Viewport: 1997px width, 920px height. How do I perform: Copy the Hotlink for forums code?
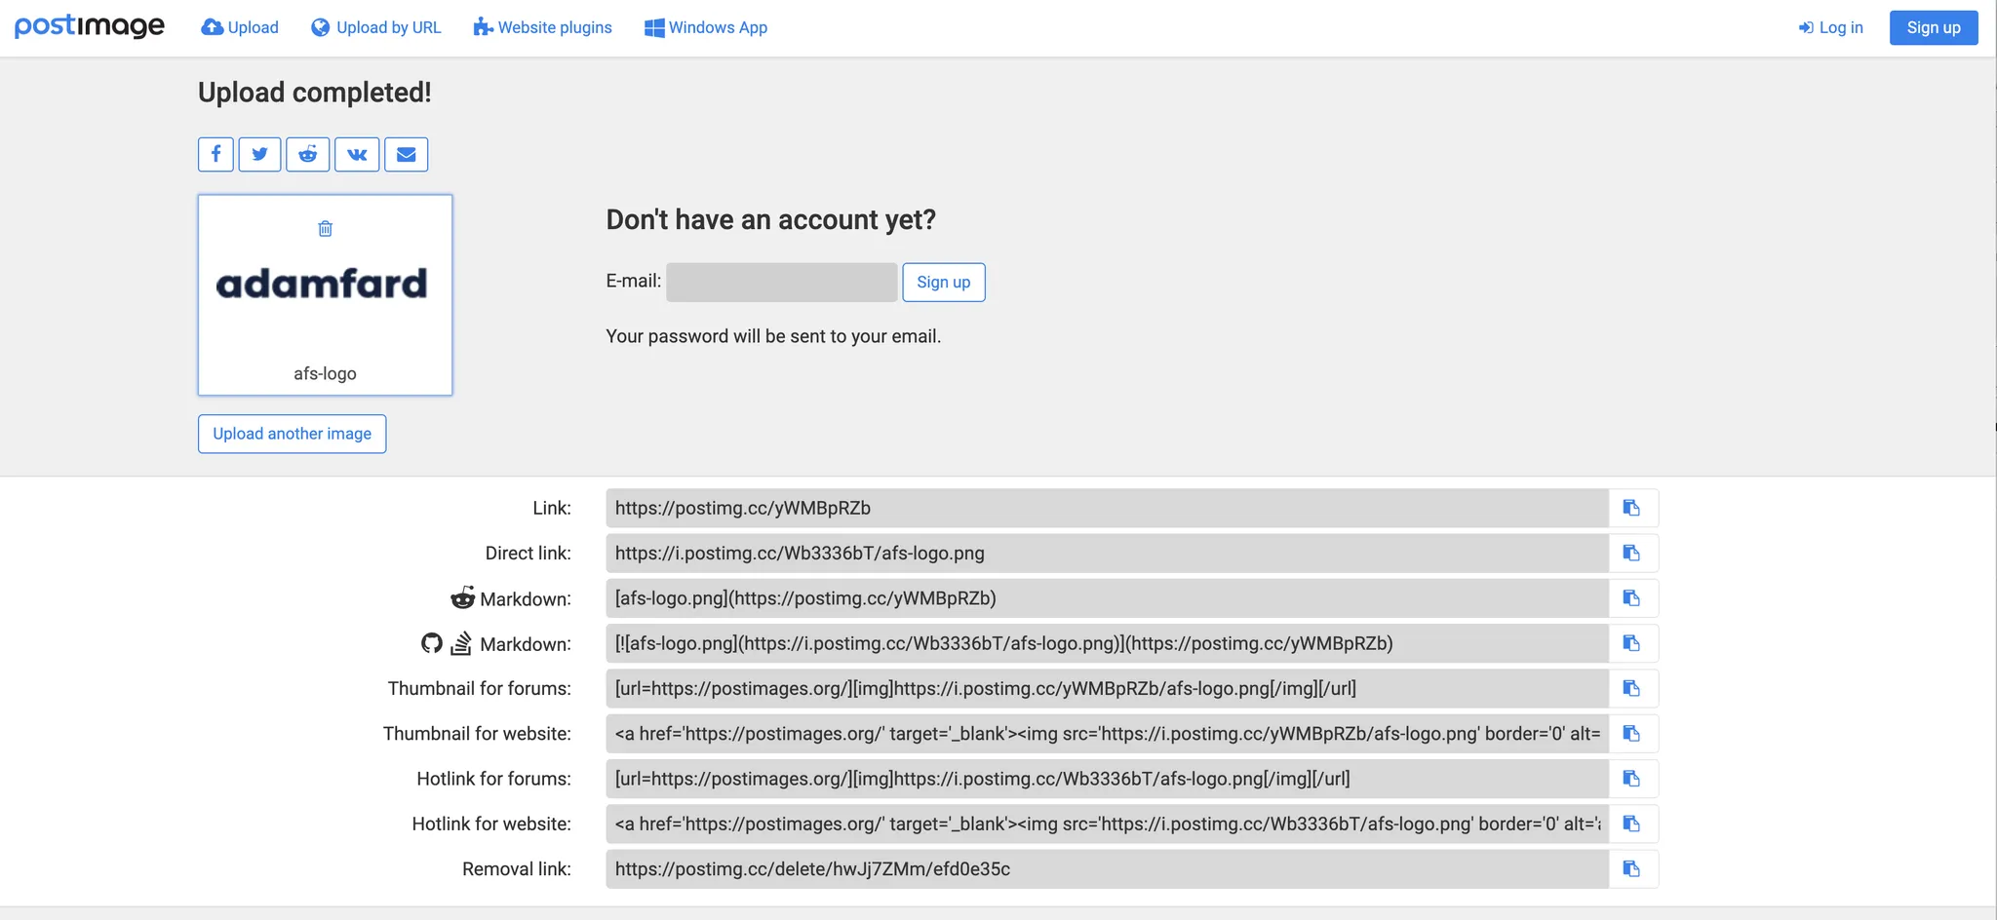(1632, 779)
